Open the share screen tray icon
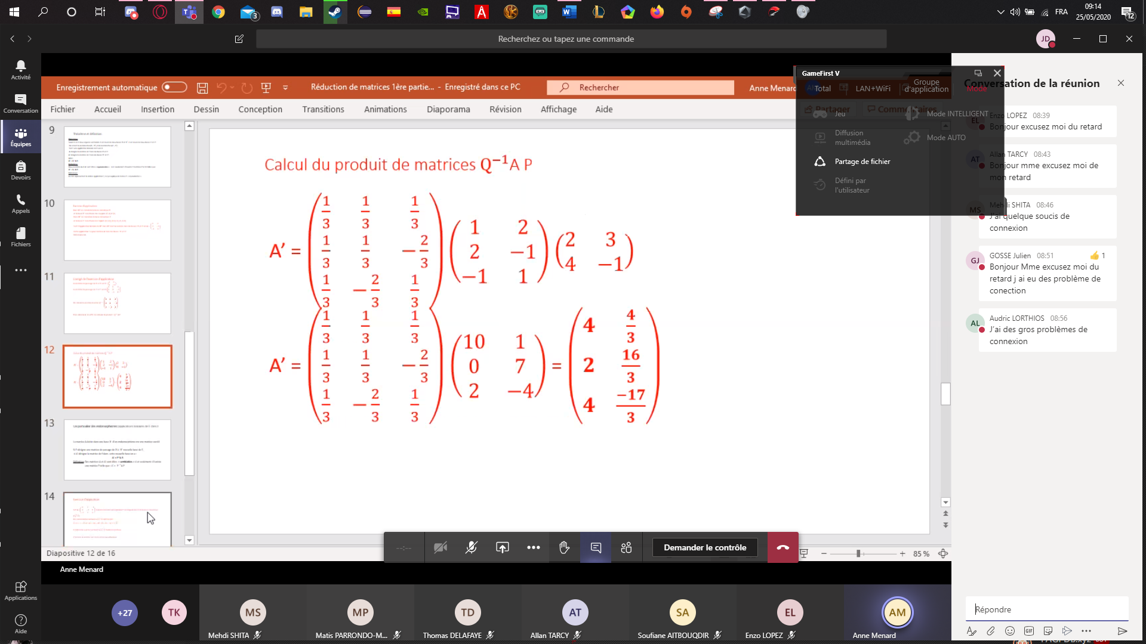This screenshot has height=644, width=1146. [x=503, y=547]
